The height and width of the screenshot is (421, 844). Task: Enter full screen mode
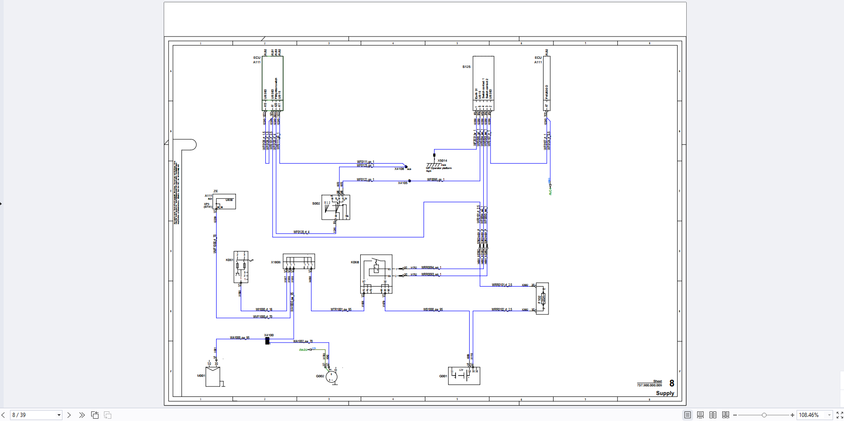[x=839, y=415]
